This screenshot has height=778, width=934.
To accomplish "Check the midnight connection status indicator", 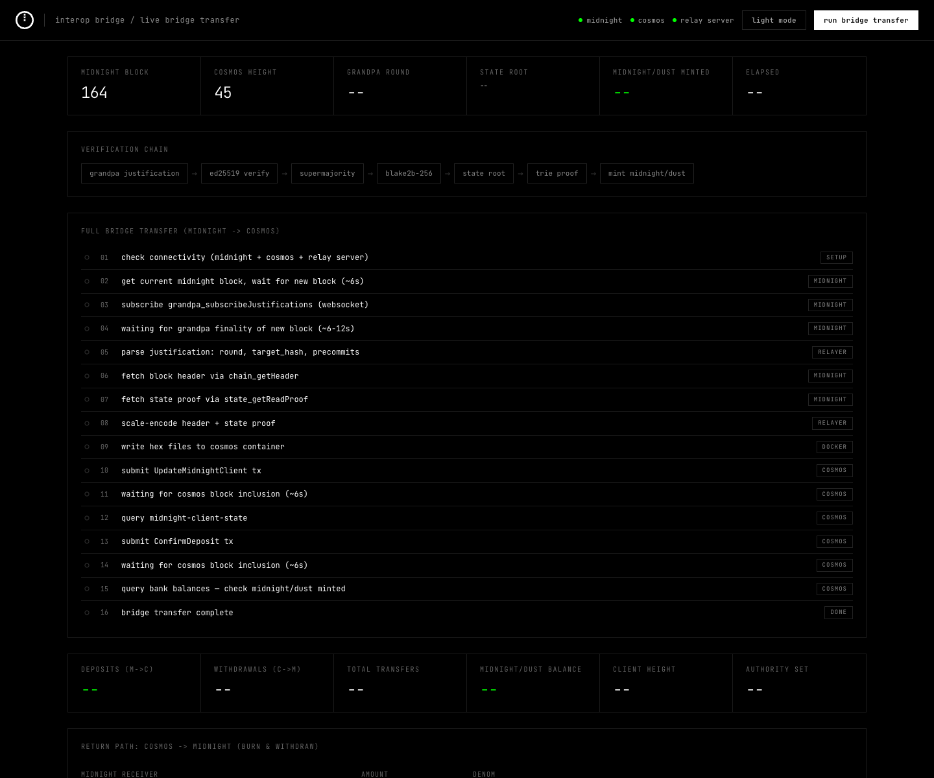I will [x=600, y=20].
